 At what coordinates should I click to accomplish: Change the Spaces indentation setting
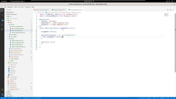149,98
